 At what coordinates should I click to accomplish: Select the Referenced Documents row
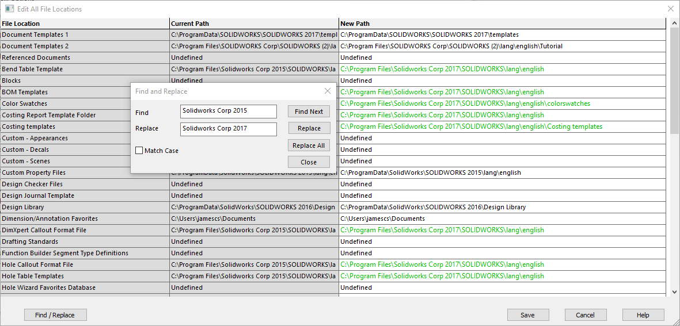pos(85,57)
